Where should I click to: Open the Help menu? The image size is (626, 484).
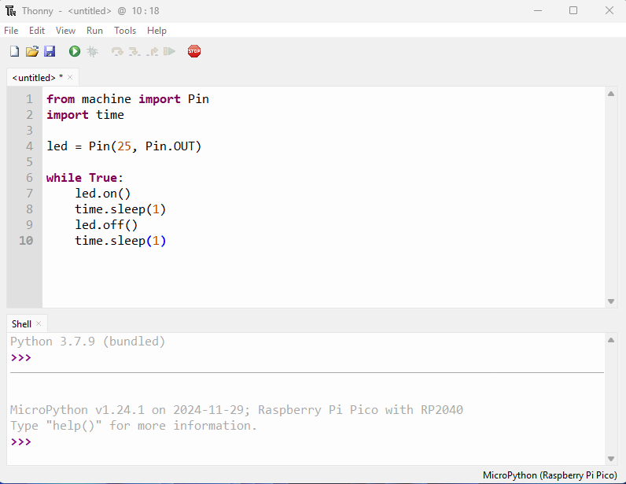156,31
